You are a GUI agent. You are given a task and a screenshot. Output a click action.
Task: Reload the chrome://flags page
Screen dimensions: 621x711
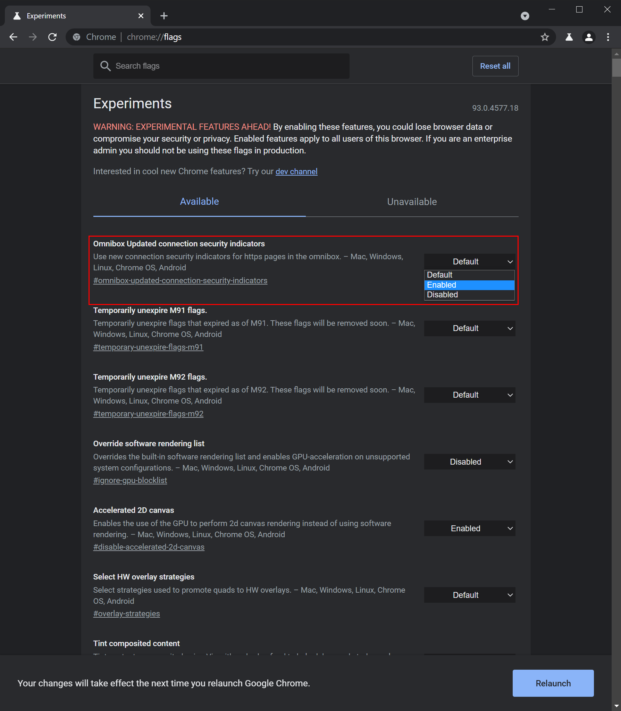tap(52, 37)
